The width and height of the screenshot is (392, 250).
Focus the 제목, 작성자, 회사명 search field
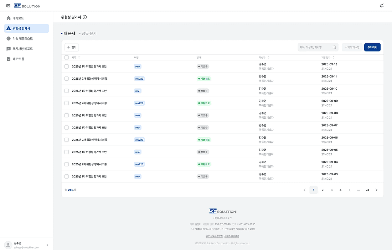coord(318,47)
